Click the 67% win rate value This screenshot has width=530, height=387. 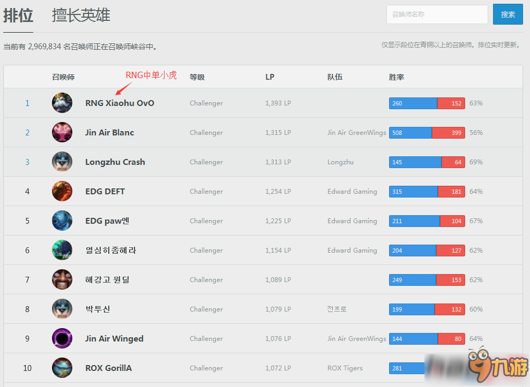(x=476, y=221)
